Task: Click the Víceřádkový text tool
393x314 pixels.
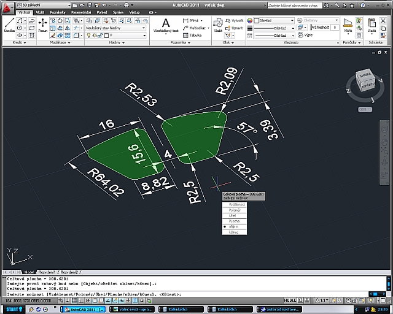Action: [x=166, y=25]
